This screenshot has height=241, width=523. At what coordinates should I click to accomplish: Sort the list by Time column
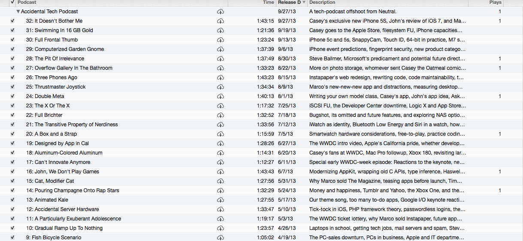[268, 3]
